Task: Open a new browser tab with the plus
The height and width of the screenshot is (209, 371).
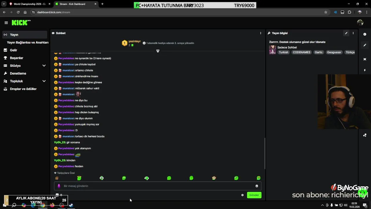Action: tap(102, 4)
